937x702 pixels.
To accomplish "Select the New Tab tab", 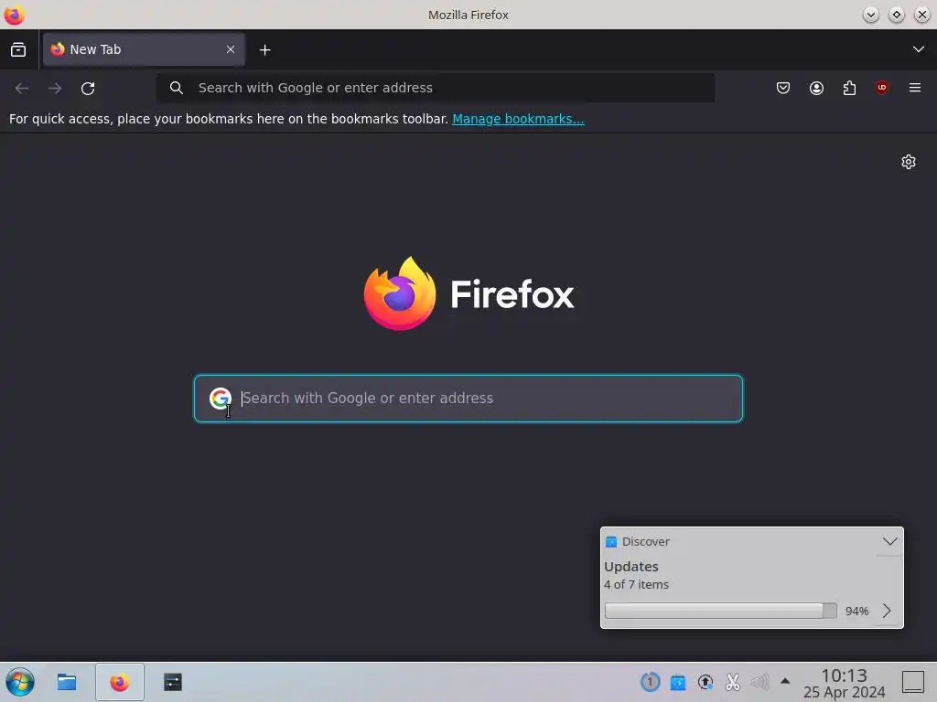I will click(144, 49).
